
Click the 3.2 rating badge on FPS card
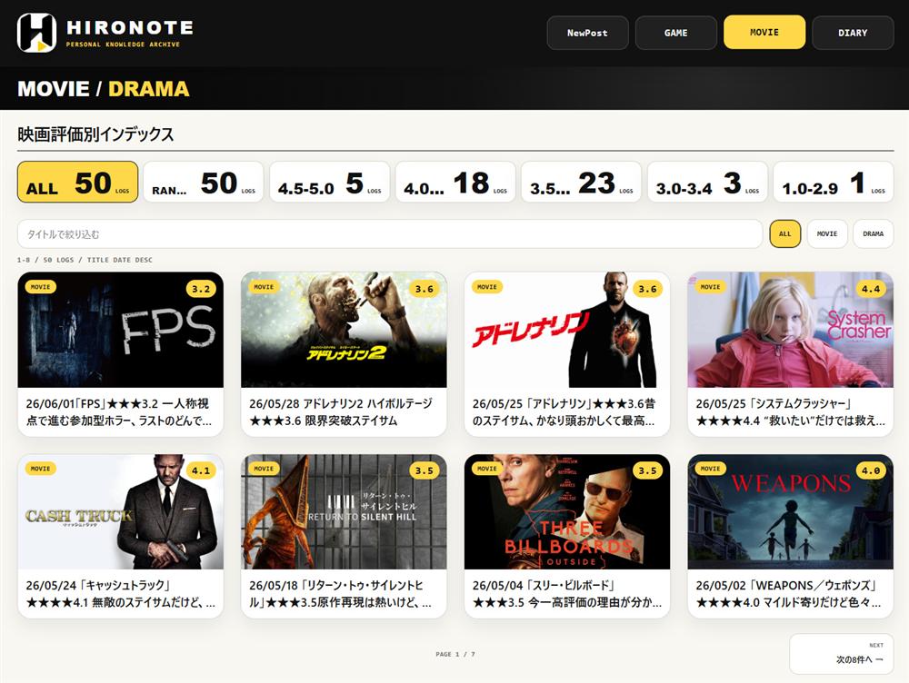click(201, 289)
